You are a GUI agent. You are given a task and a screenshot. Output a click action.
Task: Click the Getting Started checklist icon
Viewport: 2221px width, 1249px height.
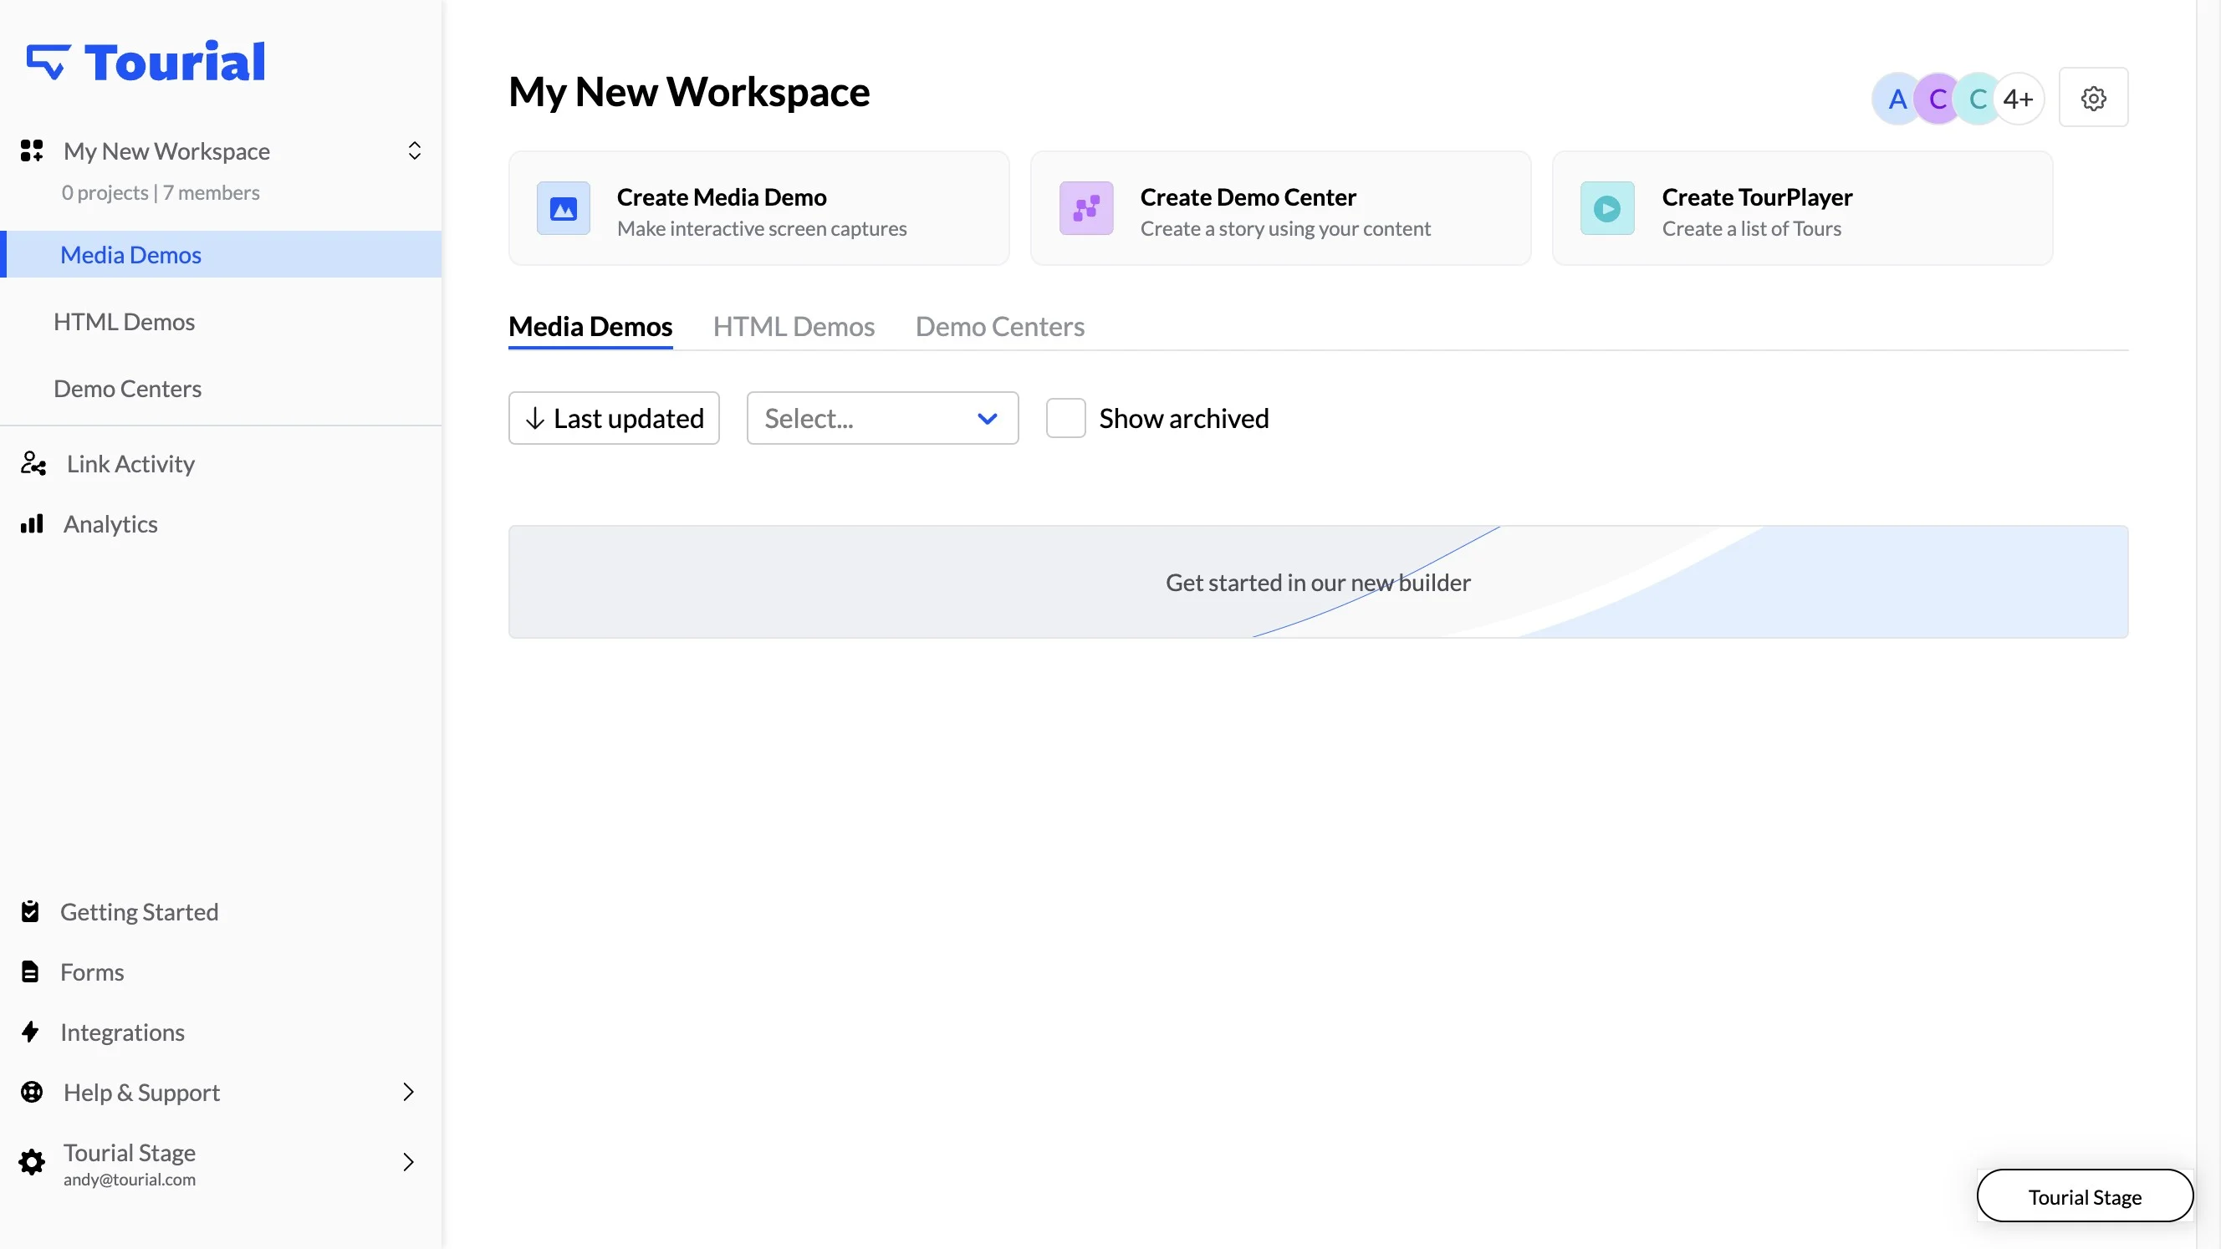click(30, 912)
